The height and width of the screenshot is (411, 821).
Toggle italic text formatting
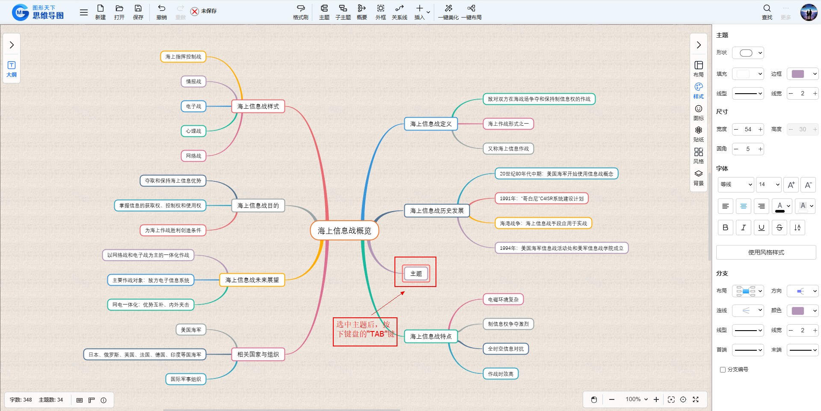click(743, 228)
